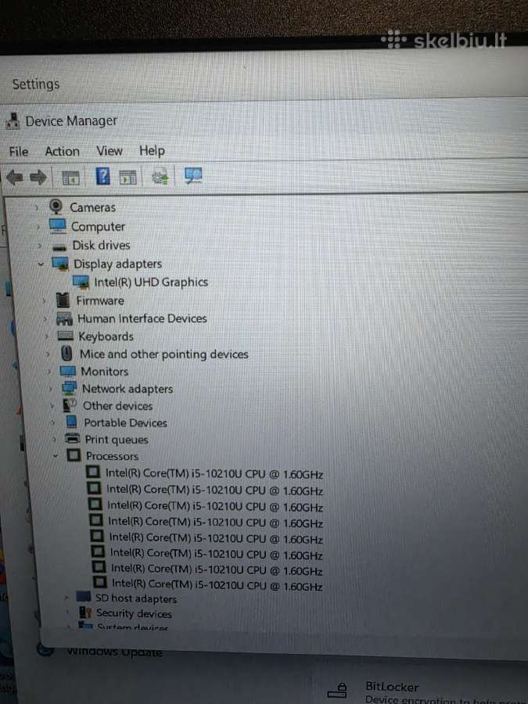Screen dimensions: 528x704
Task: Select the Intel UHD Graphics device icon
Action: [81, 282]
